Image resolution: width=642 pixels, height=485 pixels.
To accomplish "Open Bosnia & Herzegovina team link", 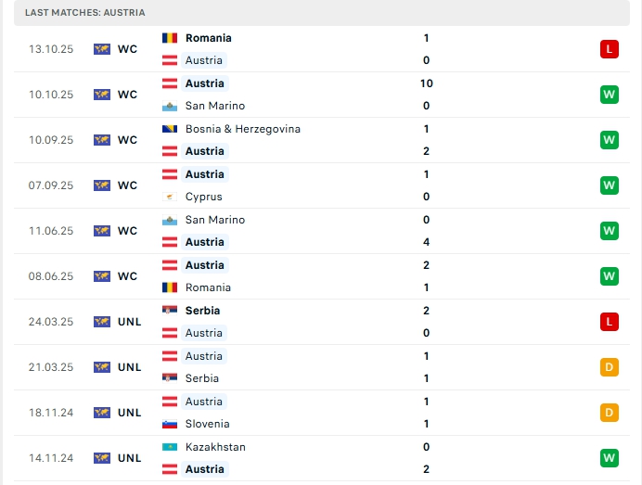I will [242, 129].
